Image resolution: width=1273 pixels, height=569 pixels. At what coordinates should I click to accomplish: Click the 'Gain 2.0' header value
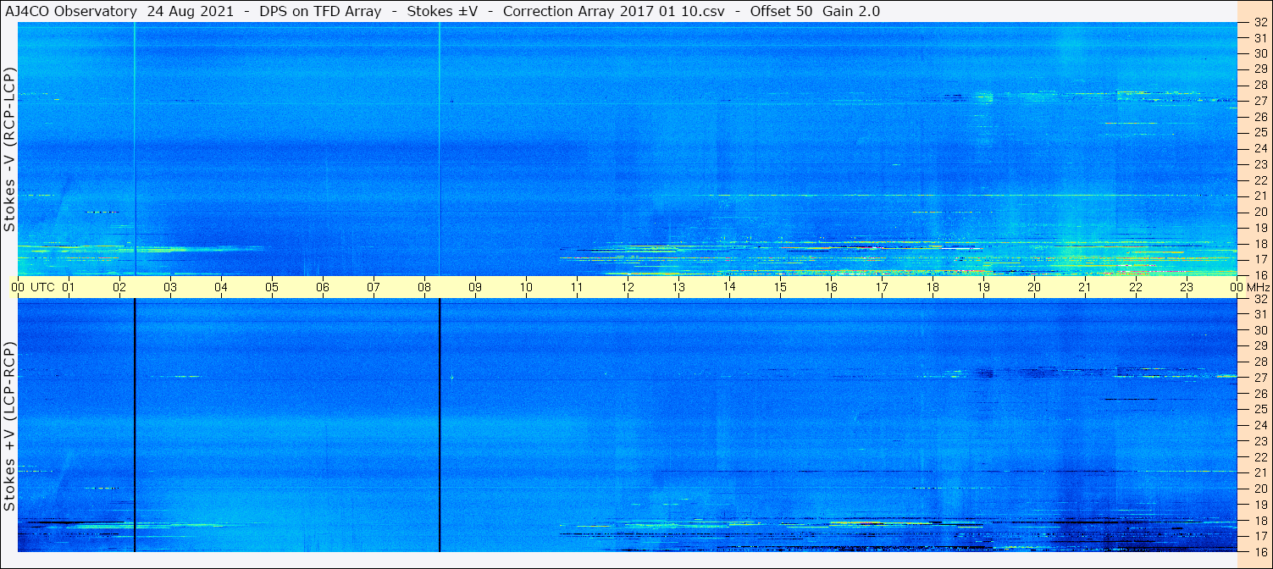[x=851, y=11]
